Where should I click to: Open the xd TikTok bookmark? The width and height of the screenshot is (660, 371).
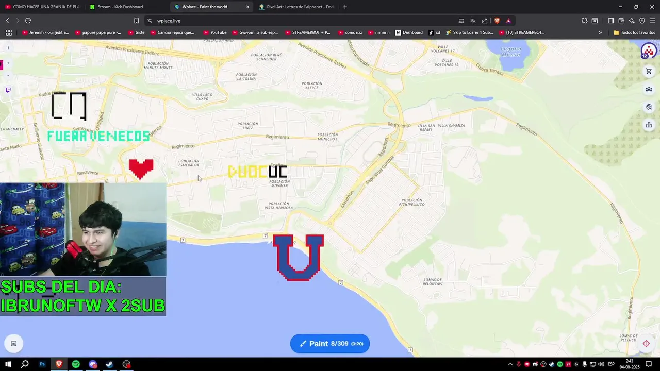434,32
